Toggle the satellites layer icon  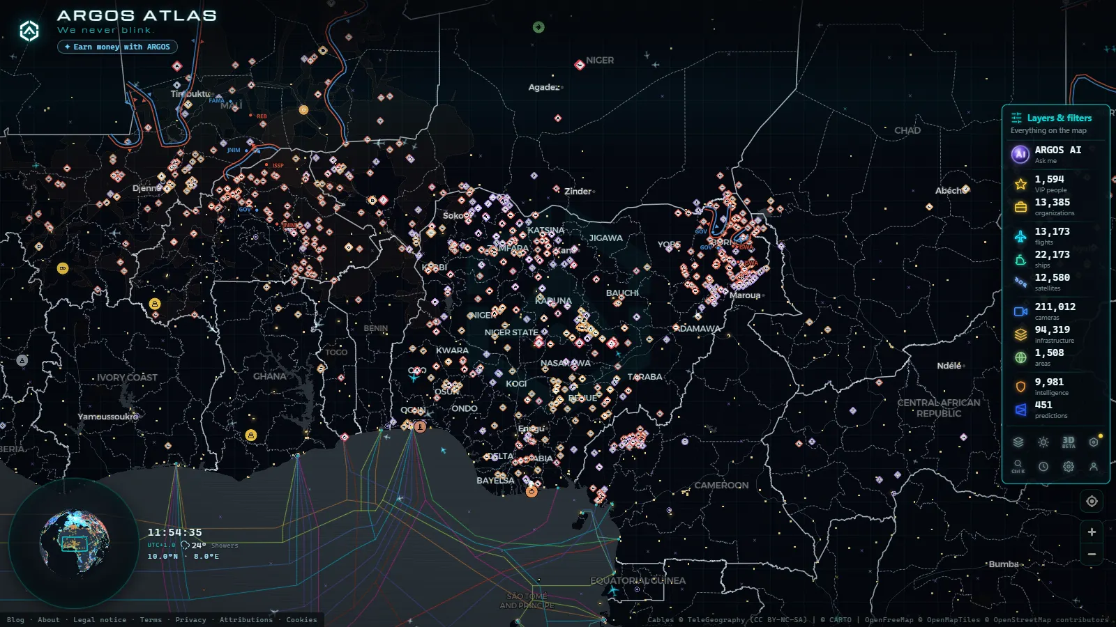1020,282
